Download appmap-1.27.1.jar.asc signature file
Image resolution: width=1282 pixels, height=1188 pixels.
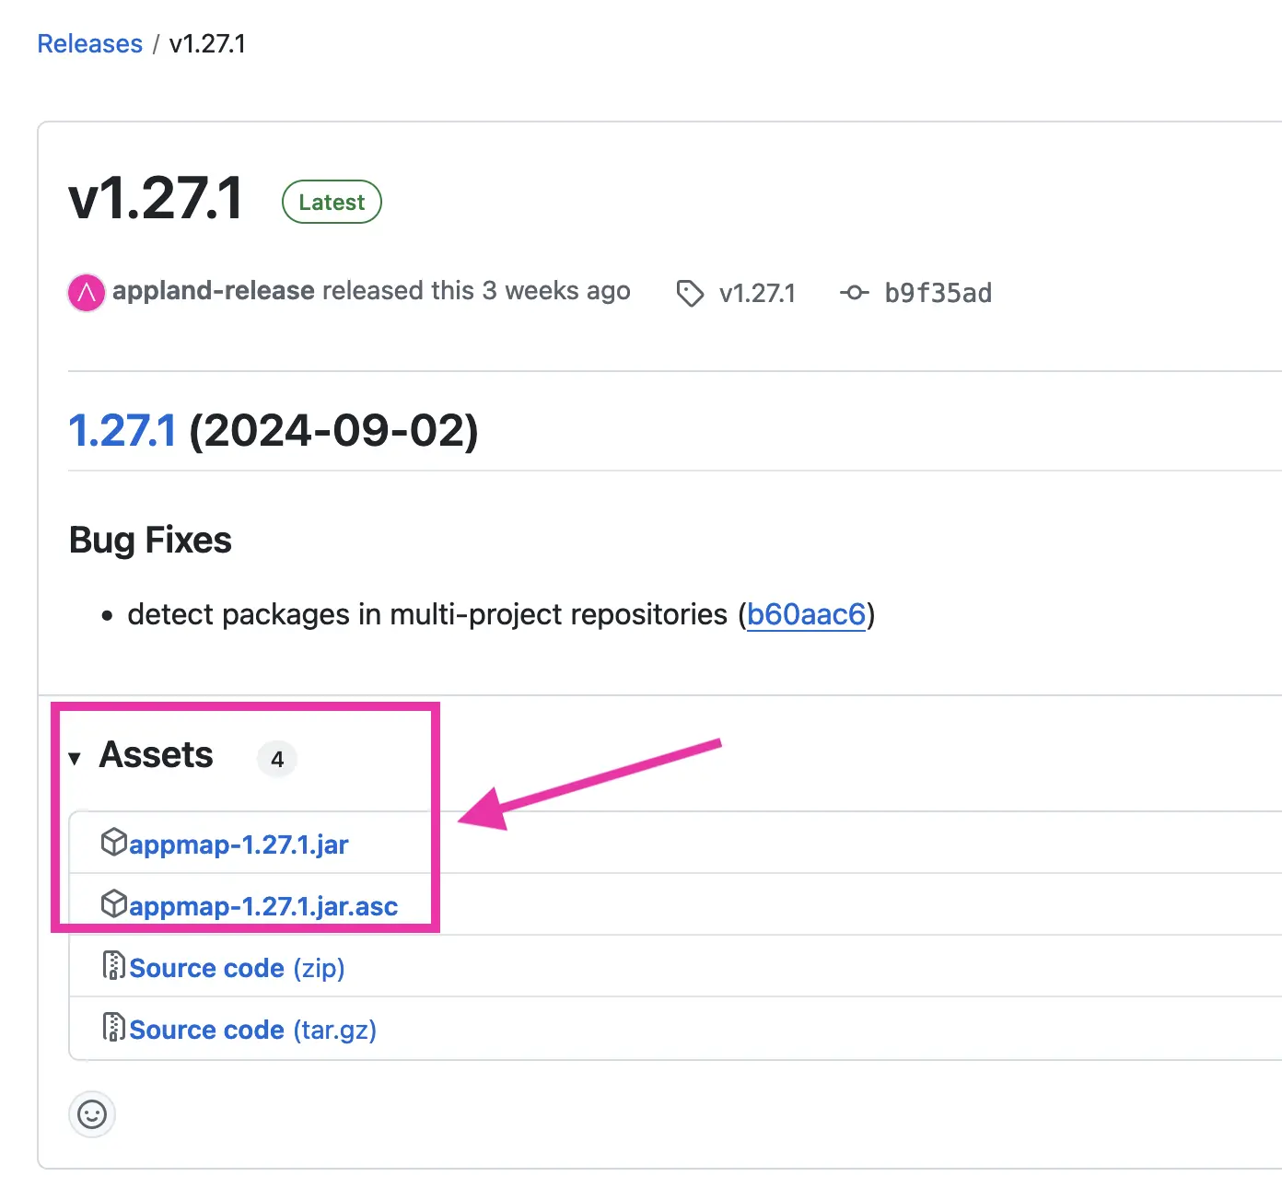[x=263, y=906]
